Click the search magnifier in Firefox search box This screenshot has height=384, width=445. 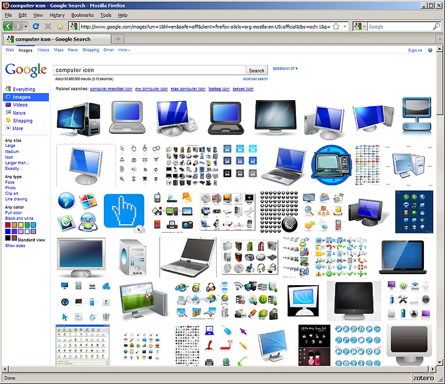[x=436, y=27]
